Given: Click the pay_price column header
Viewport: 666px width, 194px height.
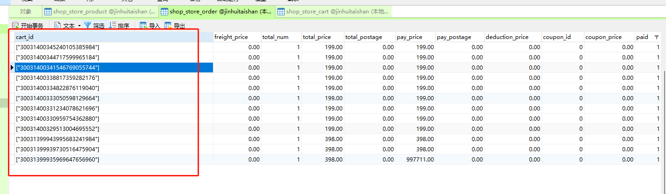Looking at the screenshot, I should pyautogui.click(x=409, y=37).
